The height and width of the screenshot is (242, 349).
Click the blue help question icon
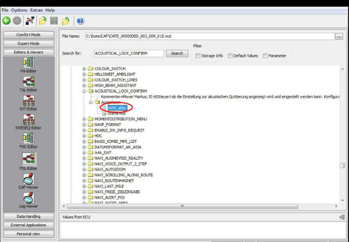(80, 20)
